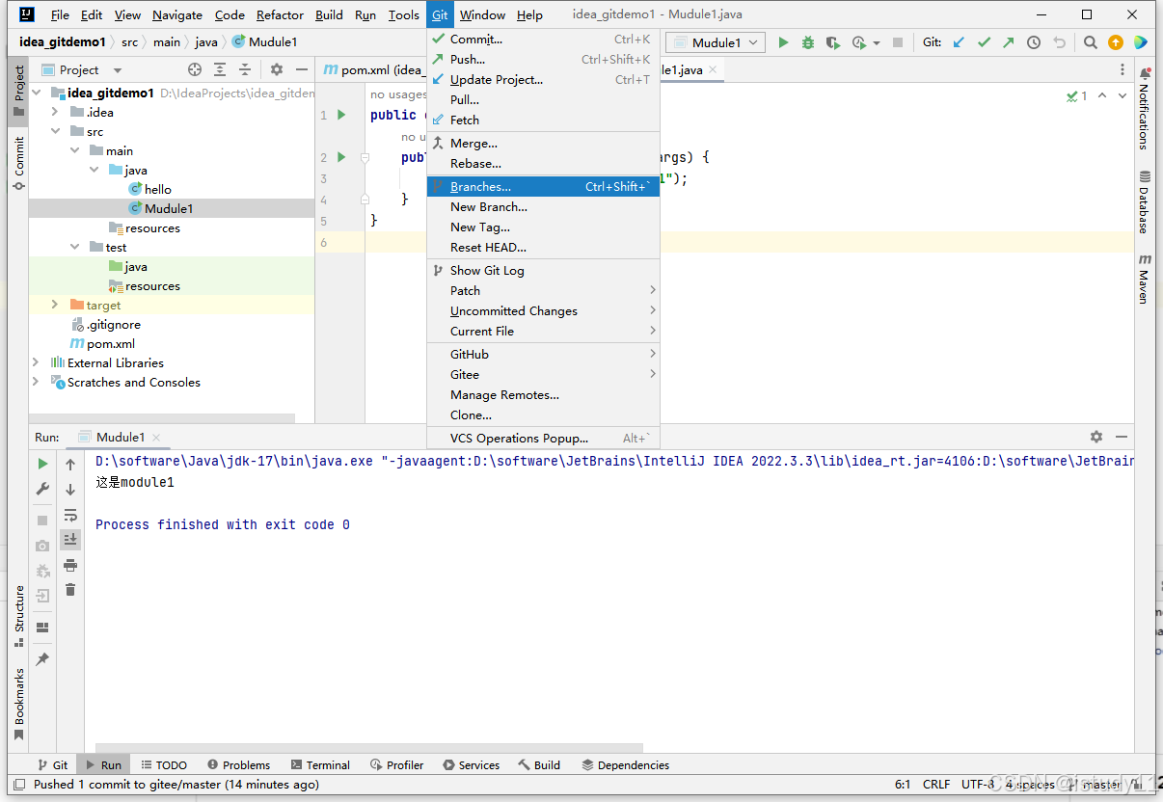Open the Gitee submenu
Screen dimensions: 1163x802
pos(543,375)
